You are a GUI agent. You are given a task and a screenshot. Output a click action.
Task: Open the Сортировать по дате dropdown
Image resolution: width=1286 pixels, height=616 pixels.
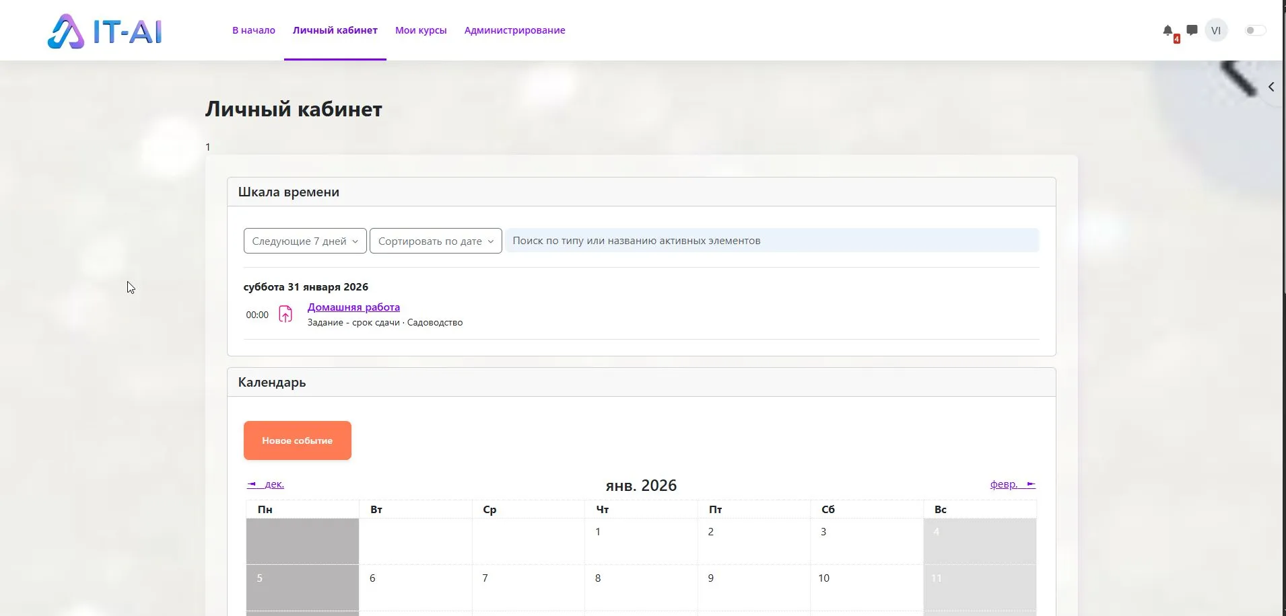[435, 241]
